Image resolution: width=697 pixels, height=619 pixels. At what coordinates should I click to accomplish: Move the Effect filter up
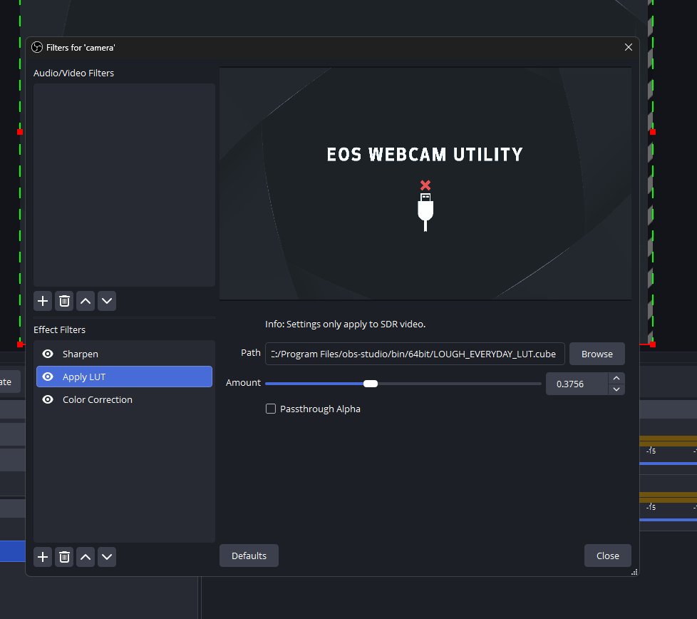click(x=86, y=557)
